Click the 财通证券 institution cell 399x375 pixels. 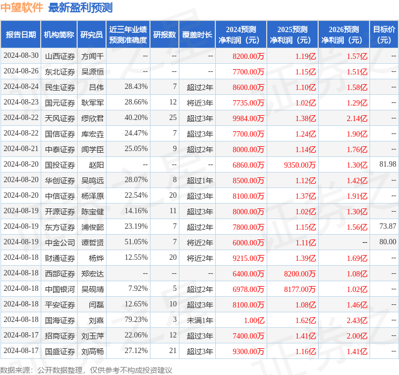click(x=60, y=258)
